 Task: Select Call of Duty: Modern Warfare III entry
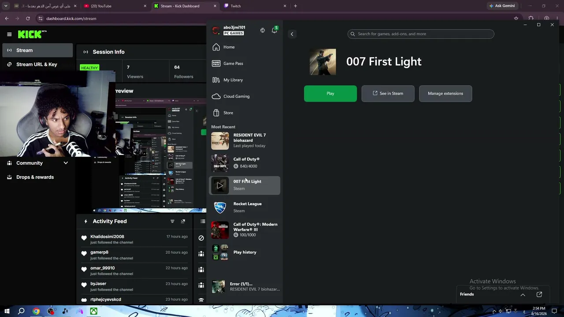click(x=245, y=230)
